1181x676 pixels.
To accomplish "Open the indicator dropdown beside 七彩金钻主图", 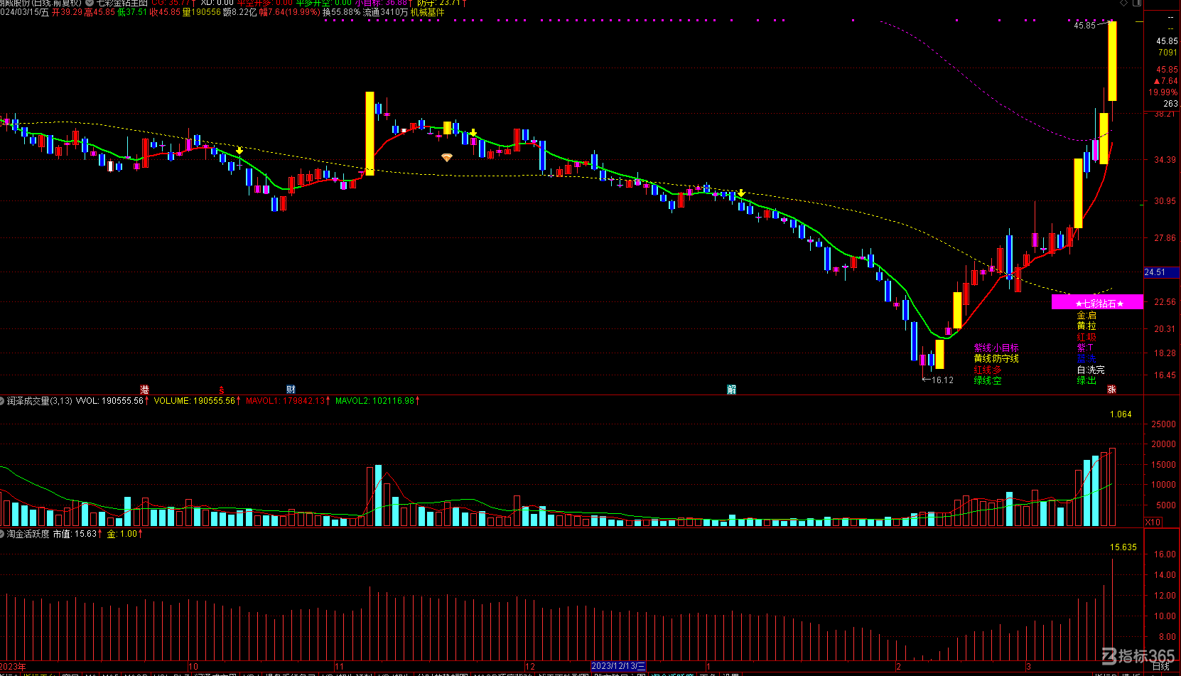I will tap(90, 3).
